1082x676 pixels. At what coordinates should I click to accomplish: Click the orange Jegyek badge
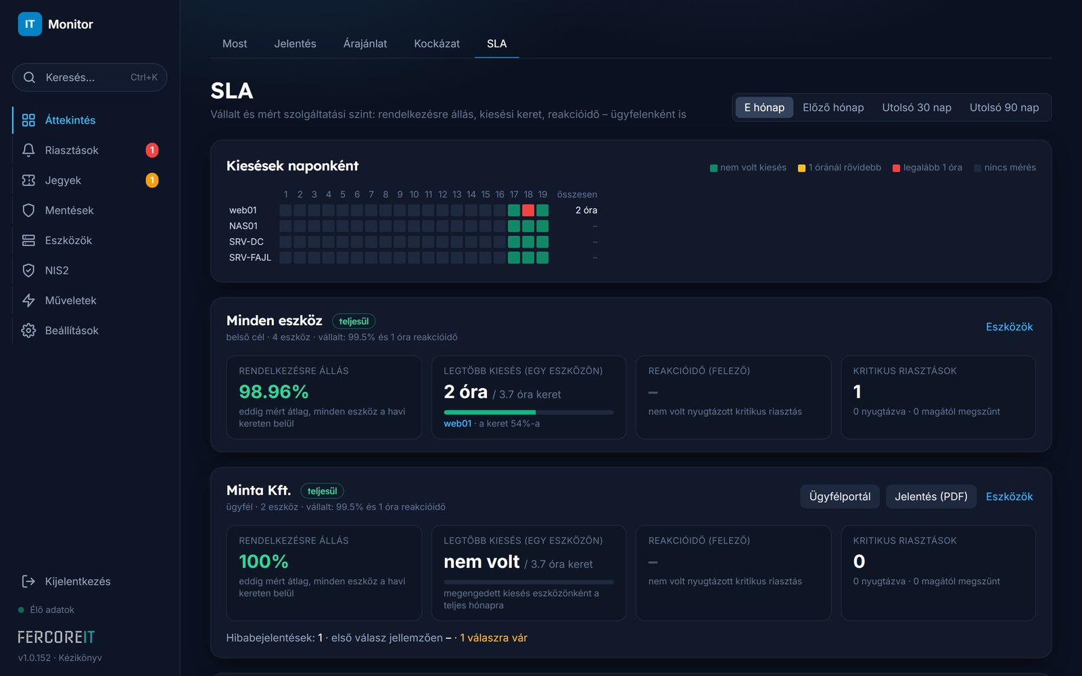point(152,180)
